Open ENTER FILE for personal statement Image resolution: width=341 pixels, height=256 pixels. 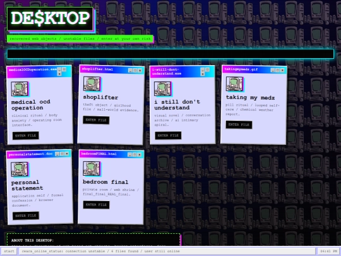[26, 216]
